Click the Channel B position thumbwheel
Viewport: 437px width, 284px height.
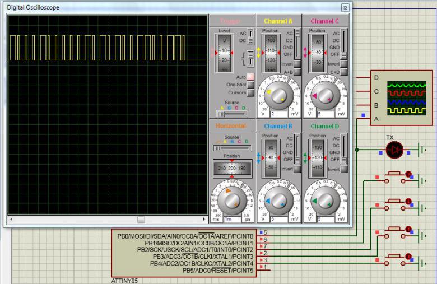click(271, 158)
